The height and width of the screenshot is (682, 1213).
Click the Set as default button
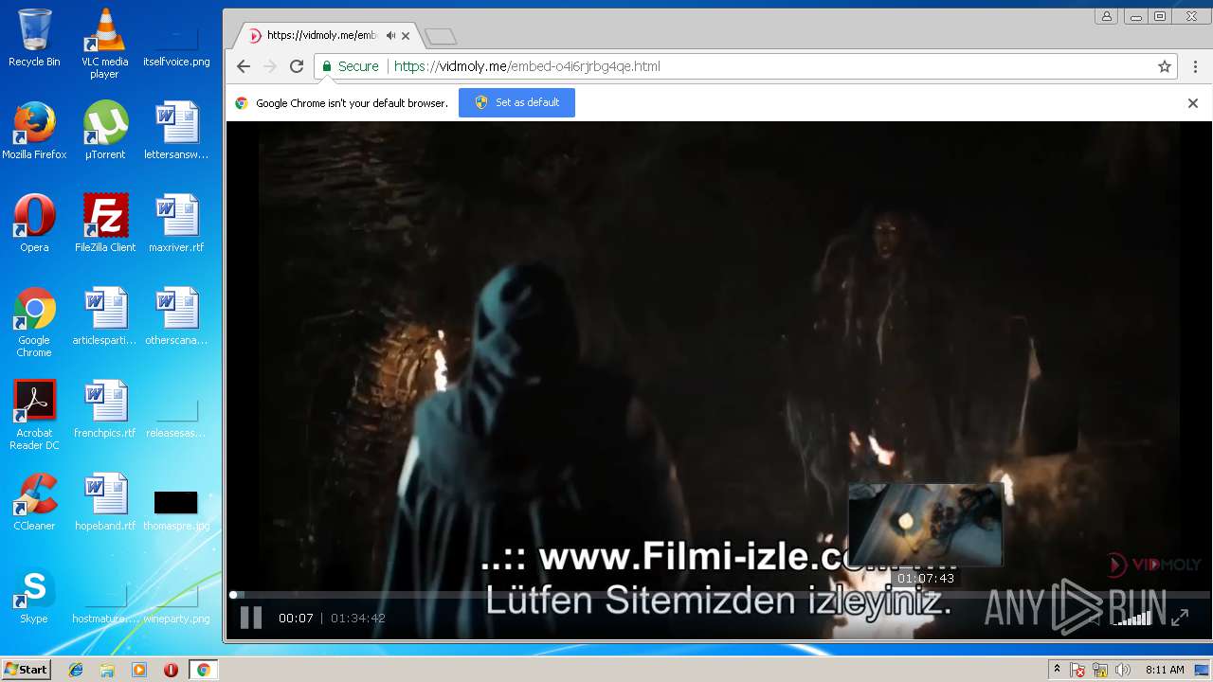click(516, 102)
